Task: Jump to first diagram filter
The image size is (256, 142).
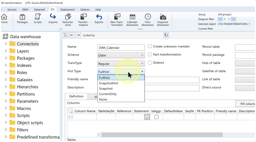Action: pyautogui.click(x=220, y=19)
